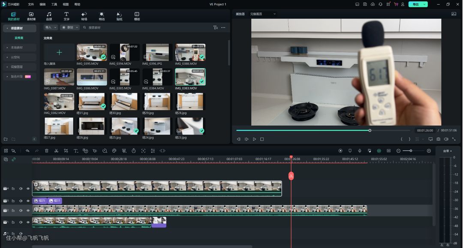Click the voiceover microphone icon
The height and width of the screenshot is (248, 463).
[360, 151]
